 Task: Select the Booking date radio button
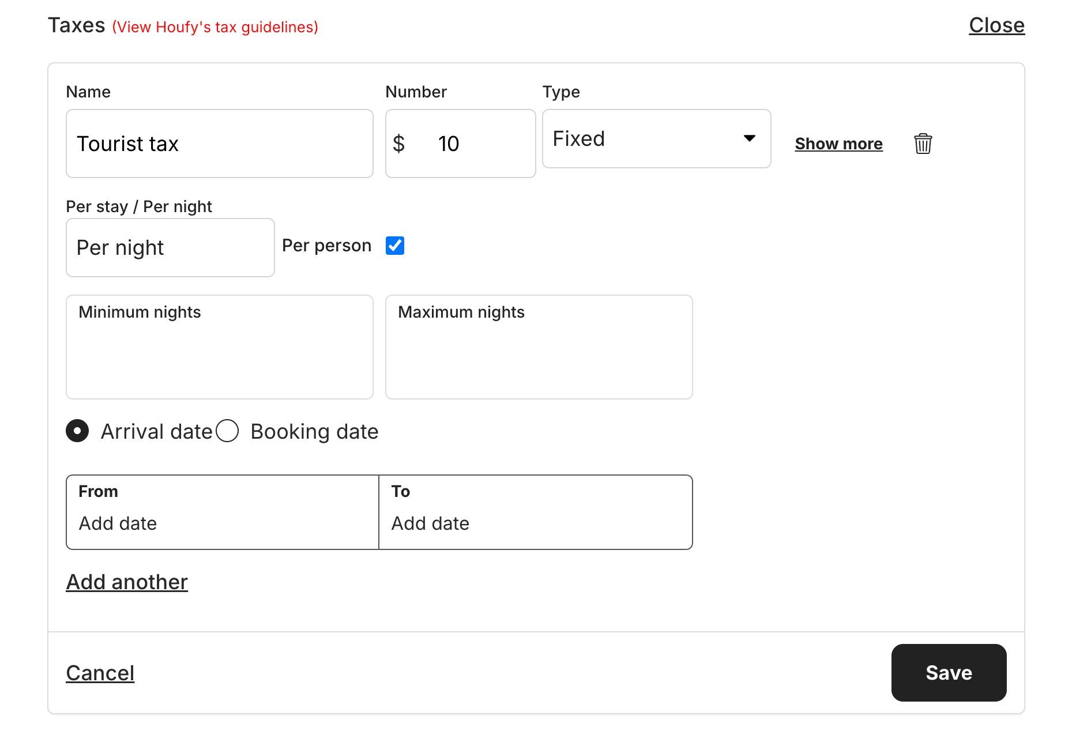[228, 430]
